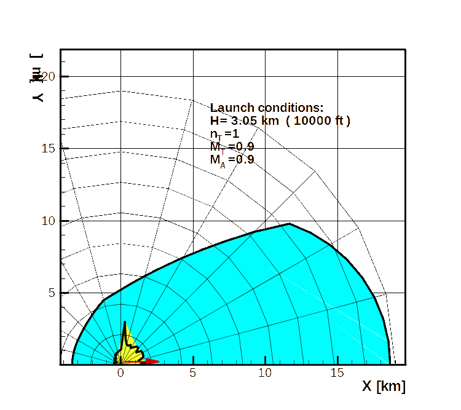Click the X-axis tick label '5'
461x410 pixels.
click(x=192, y=373)
